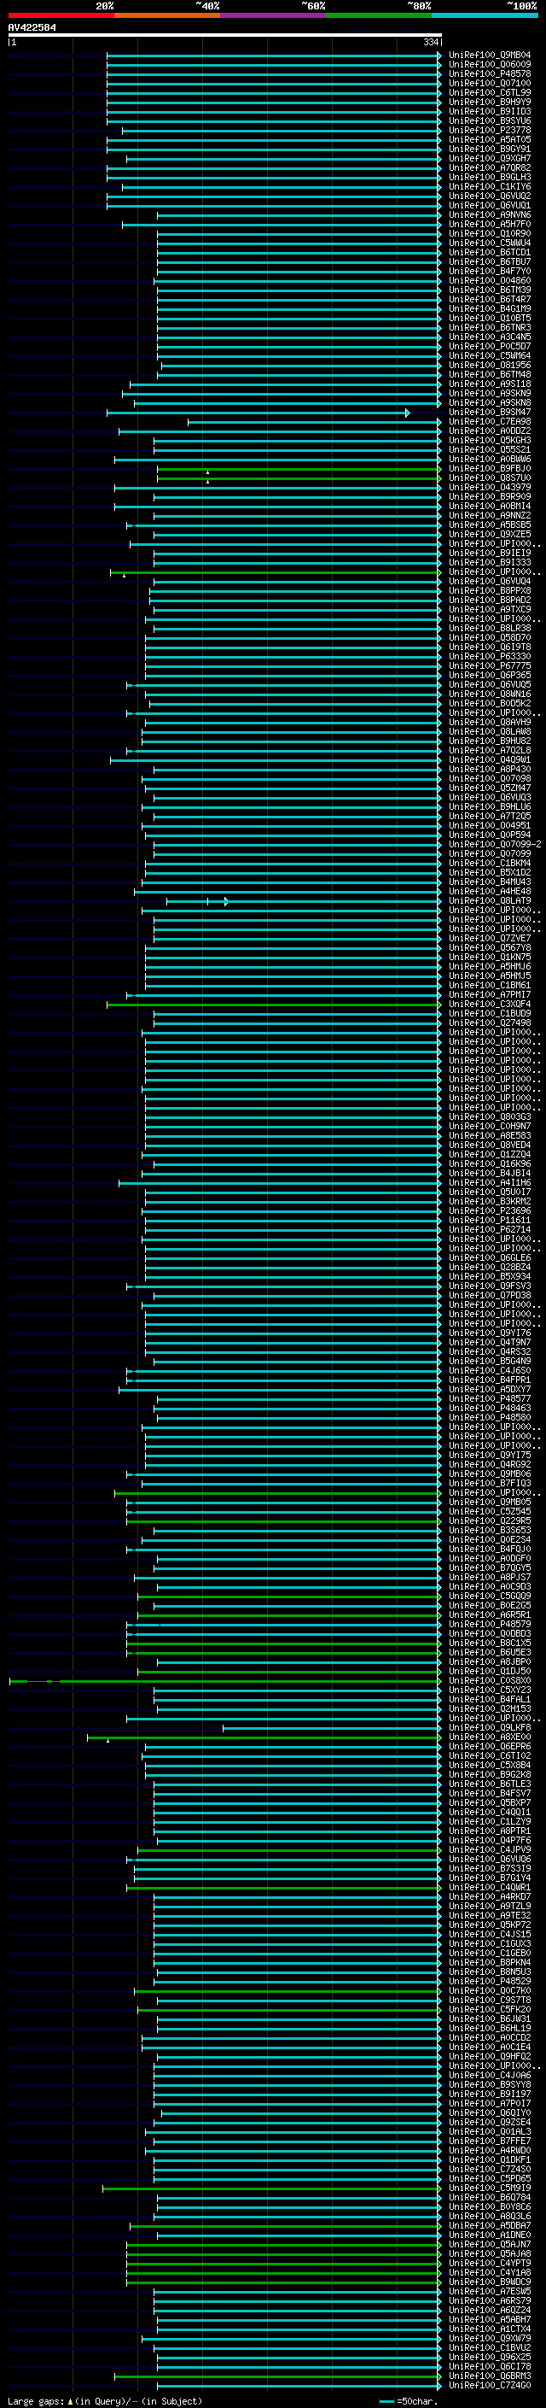Select the AV422584 query label
The image size is (546, 2408).
32,27
